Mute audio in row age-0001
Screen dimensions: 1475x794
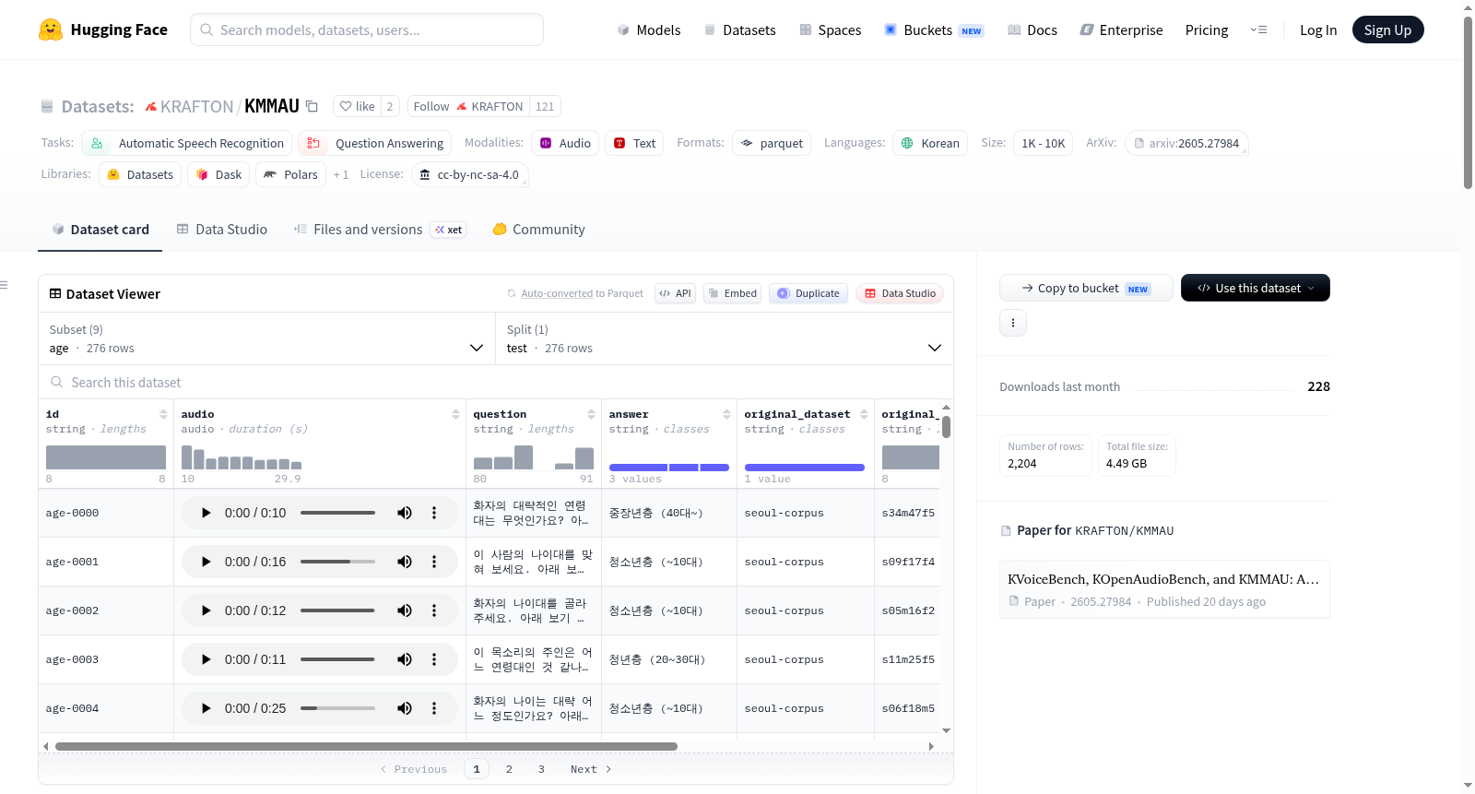tap(405, 562)
